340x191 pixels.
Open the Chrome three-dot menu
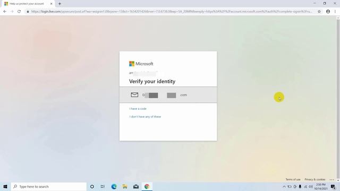tap(335, 12)
